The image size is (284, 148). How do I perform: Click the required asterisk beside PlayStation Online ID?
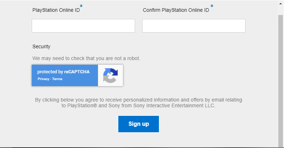(x=81, y=6)
